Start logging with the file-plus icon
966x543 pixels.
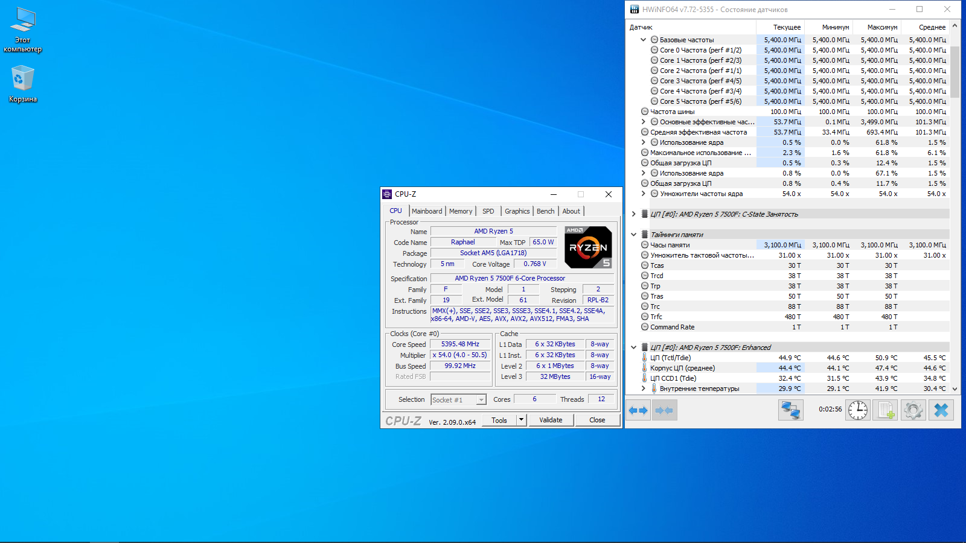click(886, 410)
